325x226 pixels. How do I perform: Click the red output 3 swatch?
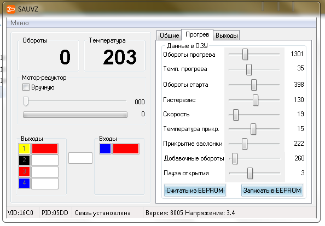point(24,171)
